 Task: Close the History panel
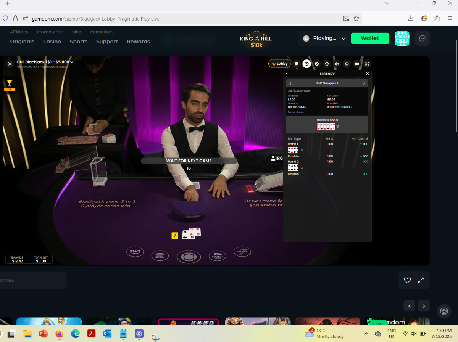tap(368, 74)
